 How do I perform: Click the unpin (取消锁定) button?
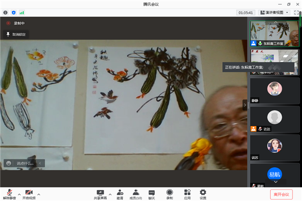point(16,34)
